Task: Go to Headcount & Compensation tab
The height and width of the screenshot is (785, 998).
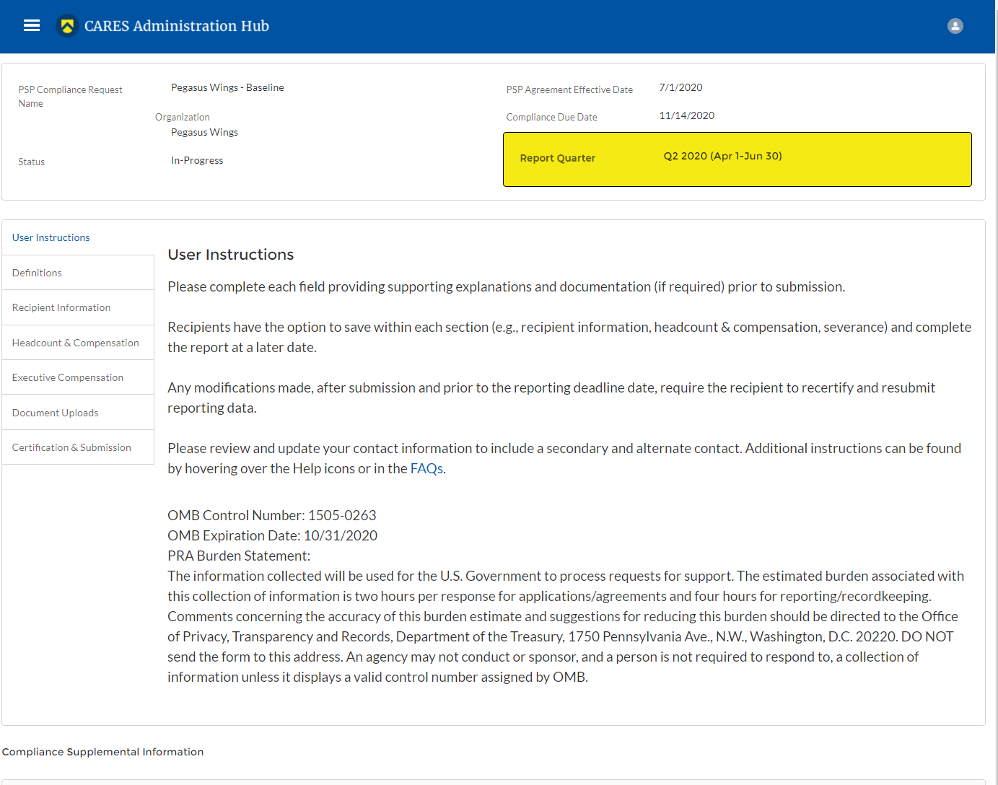Action: [76, 343]
